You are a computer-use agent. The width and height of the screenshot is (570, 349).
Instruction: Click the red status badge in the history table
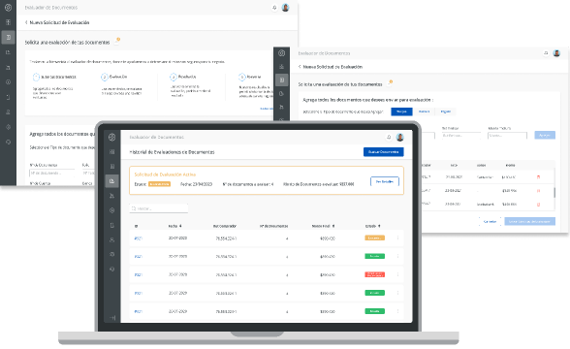coord(375,274)
